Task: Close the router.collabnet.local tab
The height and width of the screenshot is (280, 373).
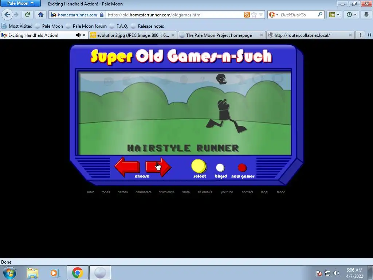Action: click(350, 35)
